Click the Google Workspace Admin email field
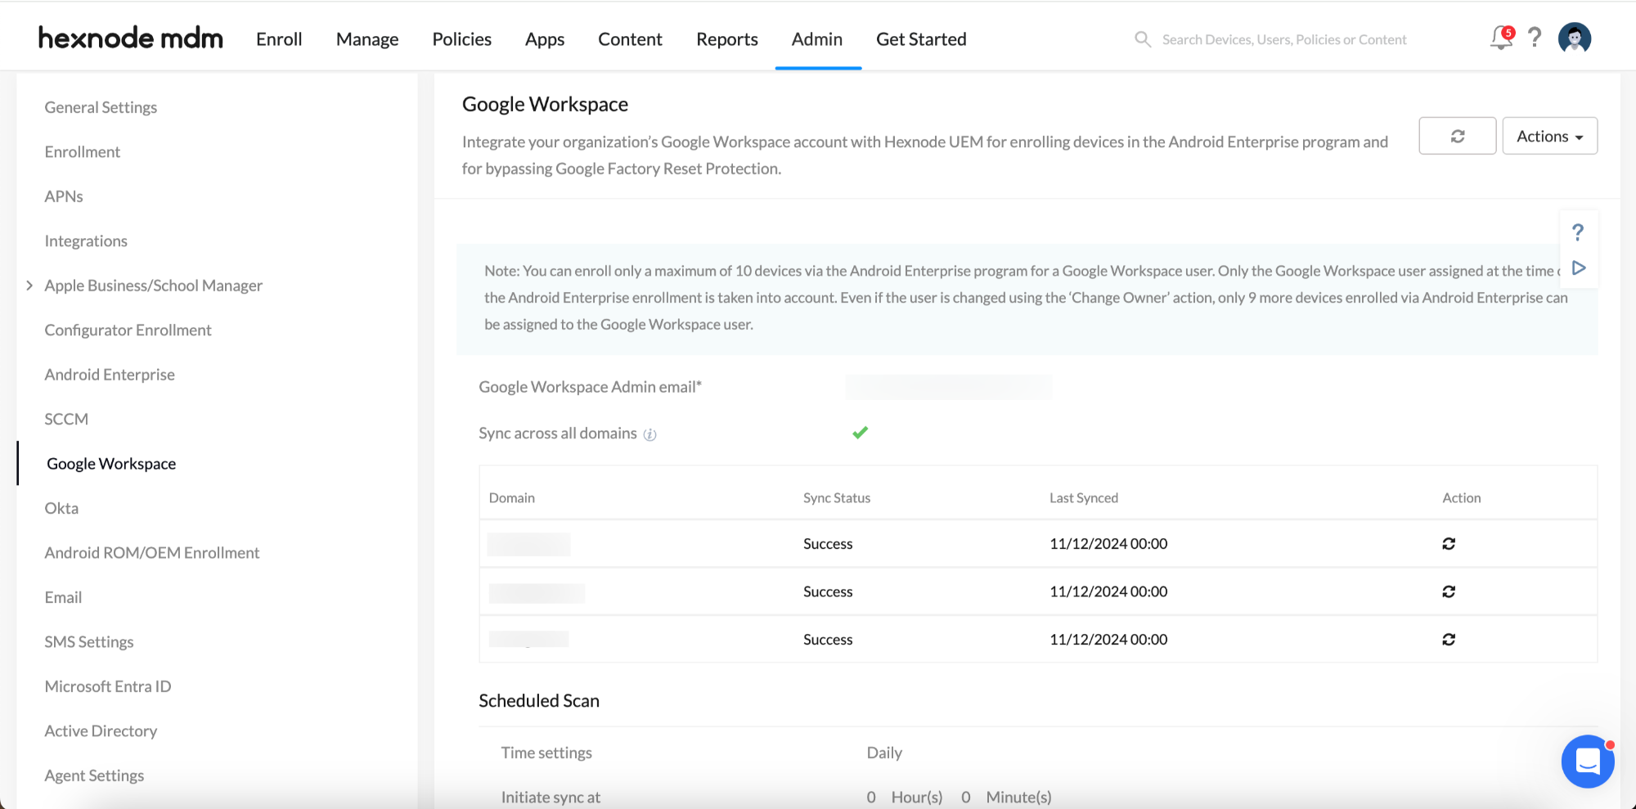The width and height of the screenshot is (1636, 809). pos(949,387)
